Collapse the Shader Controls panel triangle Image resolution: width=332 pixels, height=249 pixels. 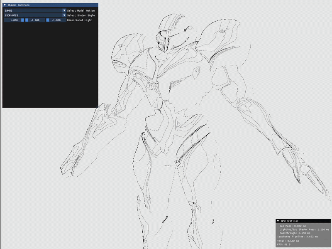coord(5,5)
